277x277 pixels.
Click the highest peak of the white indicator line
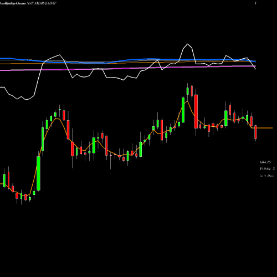(x=188, y=44)
